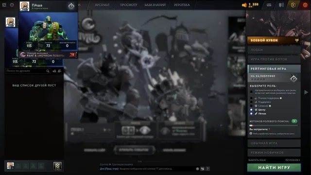Click the friend groups icon next to search

(x=59, y=71)
